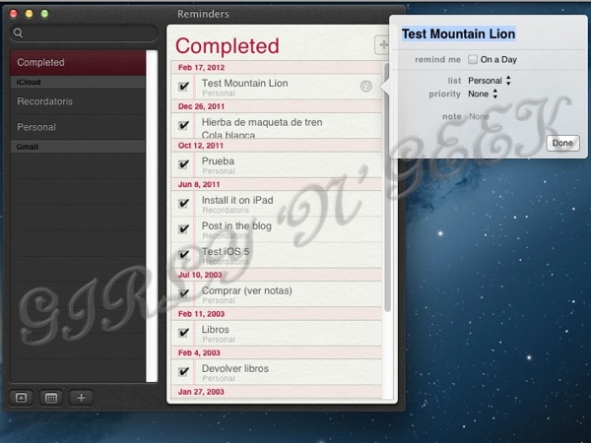Click Done in the reminder popover

pos(562,143)
